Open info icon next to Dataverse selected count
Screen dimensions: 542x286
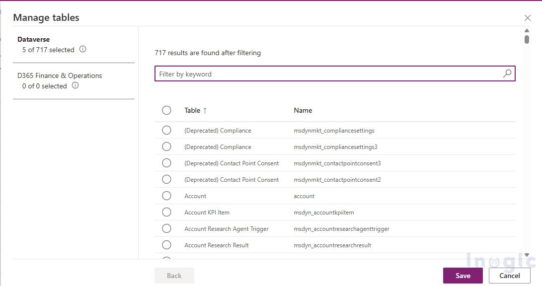[x=82, y=49]
